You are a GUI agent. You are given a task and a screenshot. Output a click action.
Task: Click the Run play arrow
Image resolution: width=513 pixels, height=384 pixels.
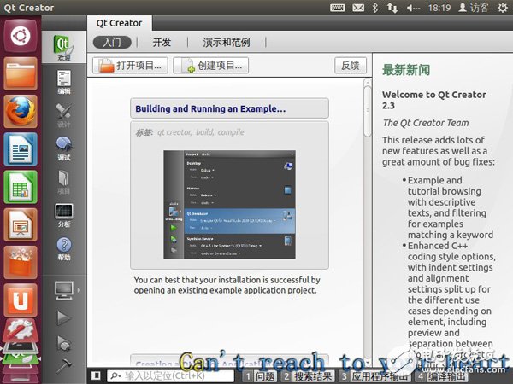pos(64,318)
